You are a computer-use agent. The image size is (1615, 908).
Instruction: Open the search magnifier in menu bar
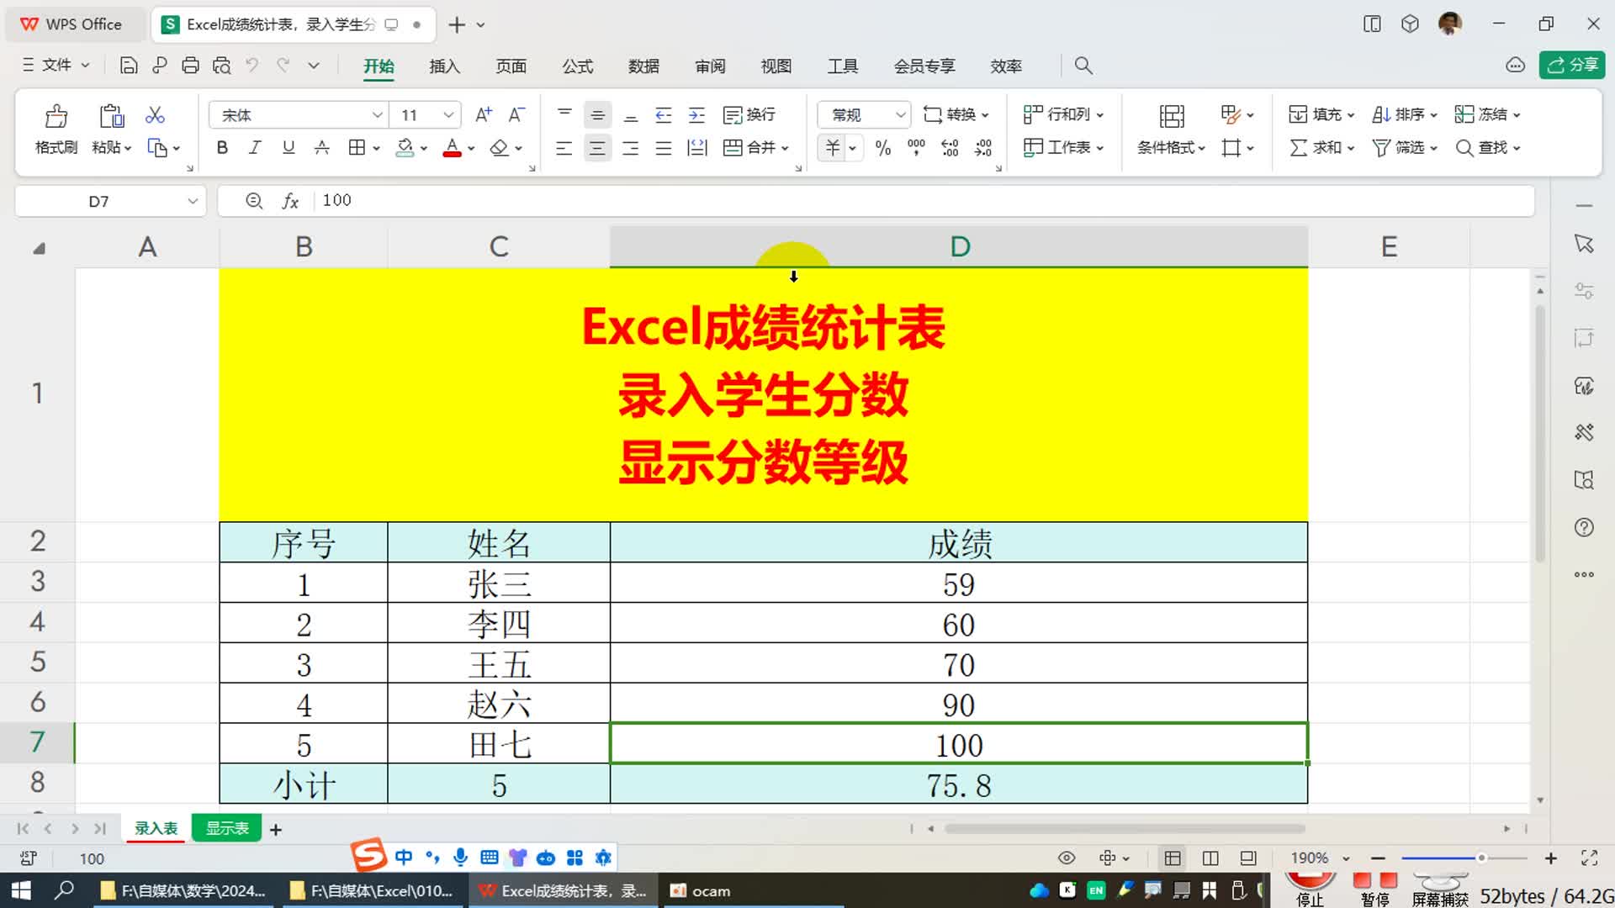tap(1083, 66)
